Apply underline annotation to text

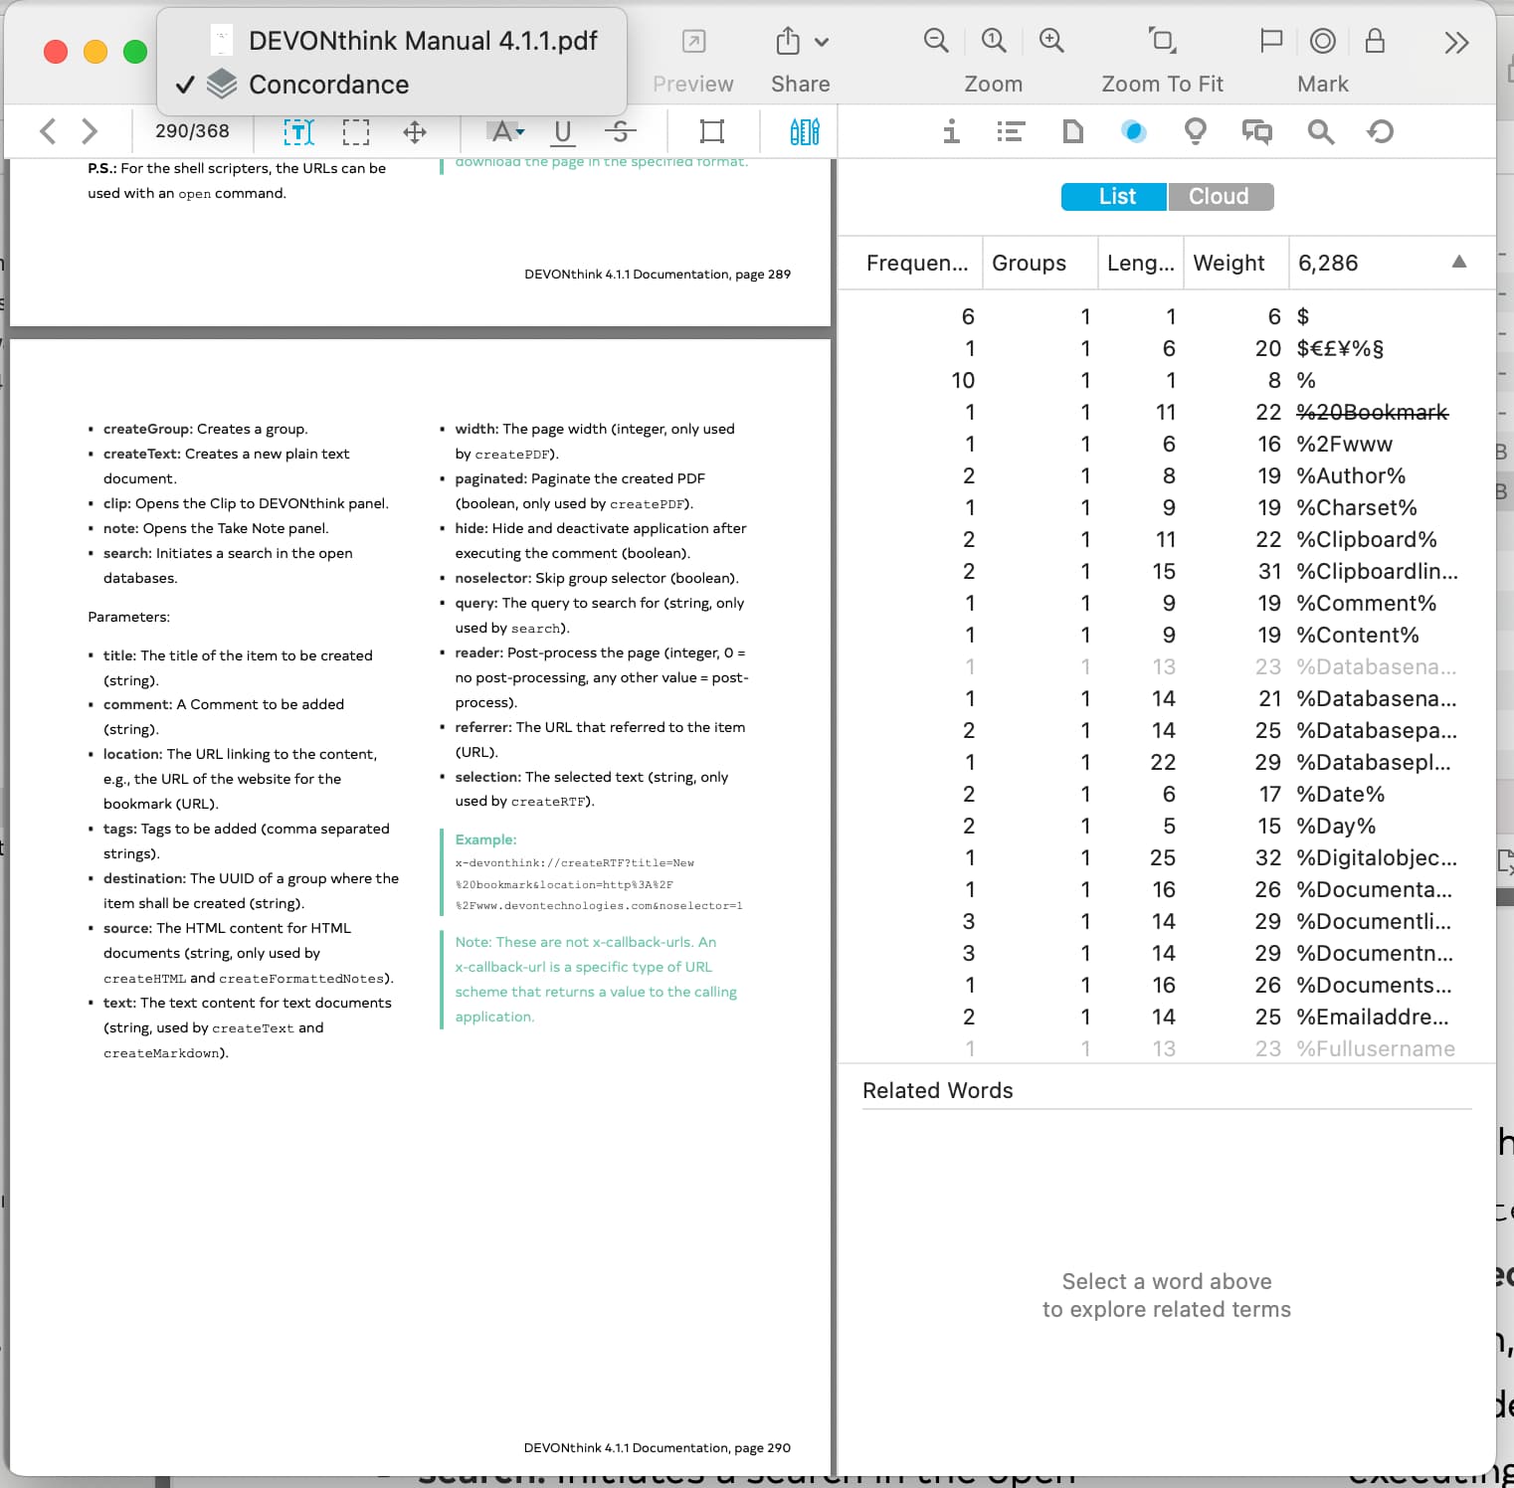coord(563,131)
